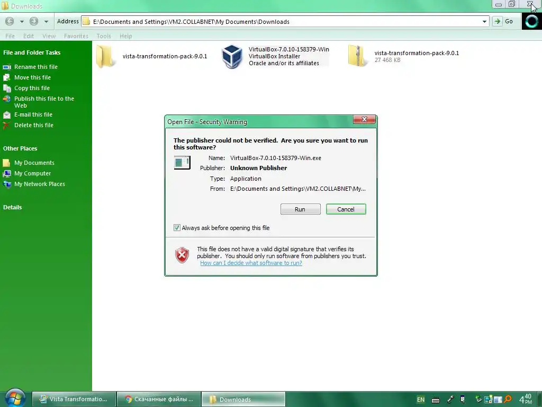This screenshot has height=407, width=542.
Task: Click Rename this file task
Action: tap(36, 67)
